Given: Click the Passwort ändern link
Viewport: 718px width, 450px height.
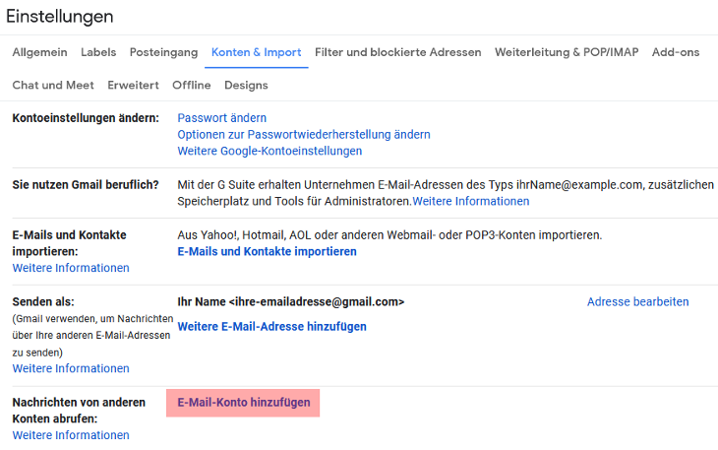Looking at the screenshot, I should (221, 118).
